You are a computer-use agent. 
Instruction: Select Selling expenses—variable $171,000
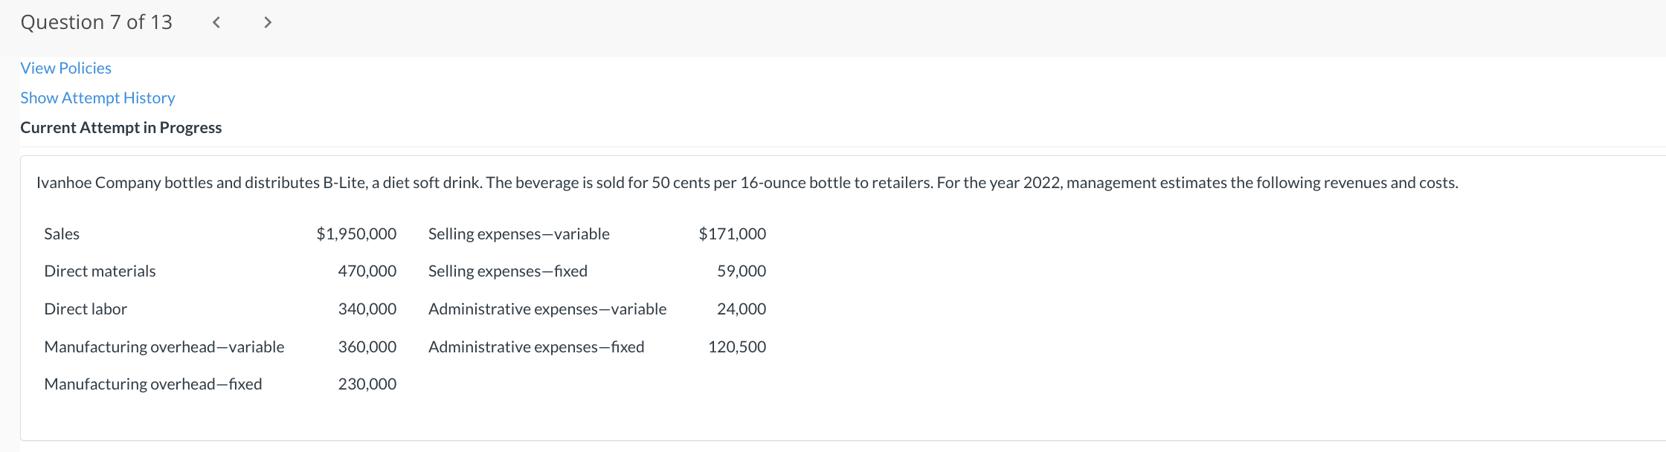point(733,233)
